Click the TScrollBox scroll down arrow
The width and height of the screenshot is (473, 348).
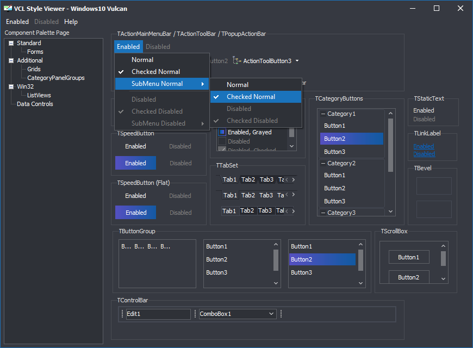click(443, 279)
